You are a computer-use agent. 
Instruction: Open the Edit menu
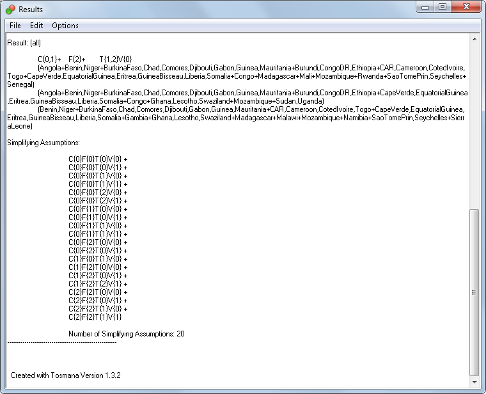point(36,26)
